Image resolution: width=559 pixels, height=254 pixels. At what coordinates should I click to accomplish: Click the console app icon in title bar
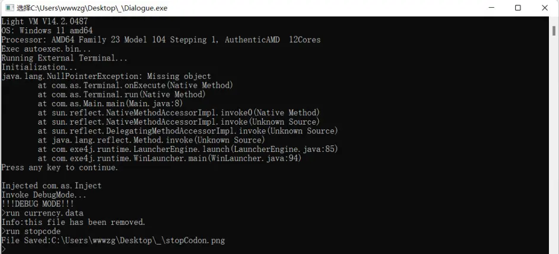(x=9, y=8)
